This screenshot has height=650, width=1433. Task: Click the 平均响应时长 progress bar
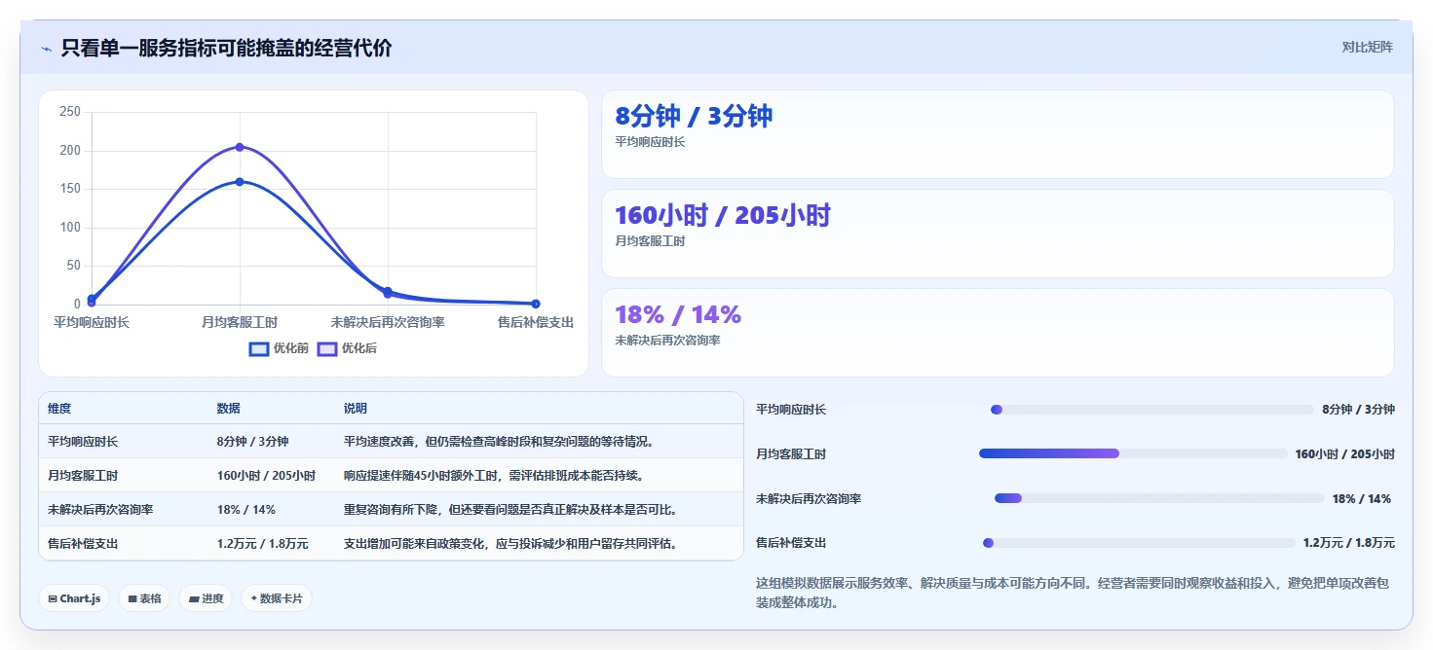pos(1151,410)
